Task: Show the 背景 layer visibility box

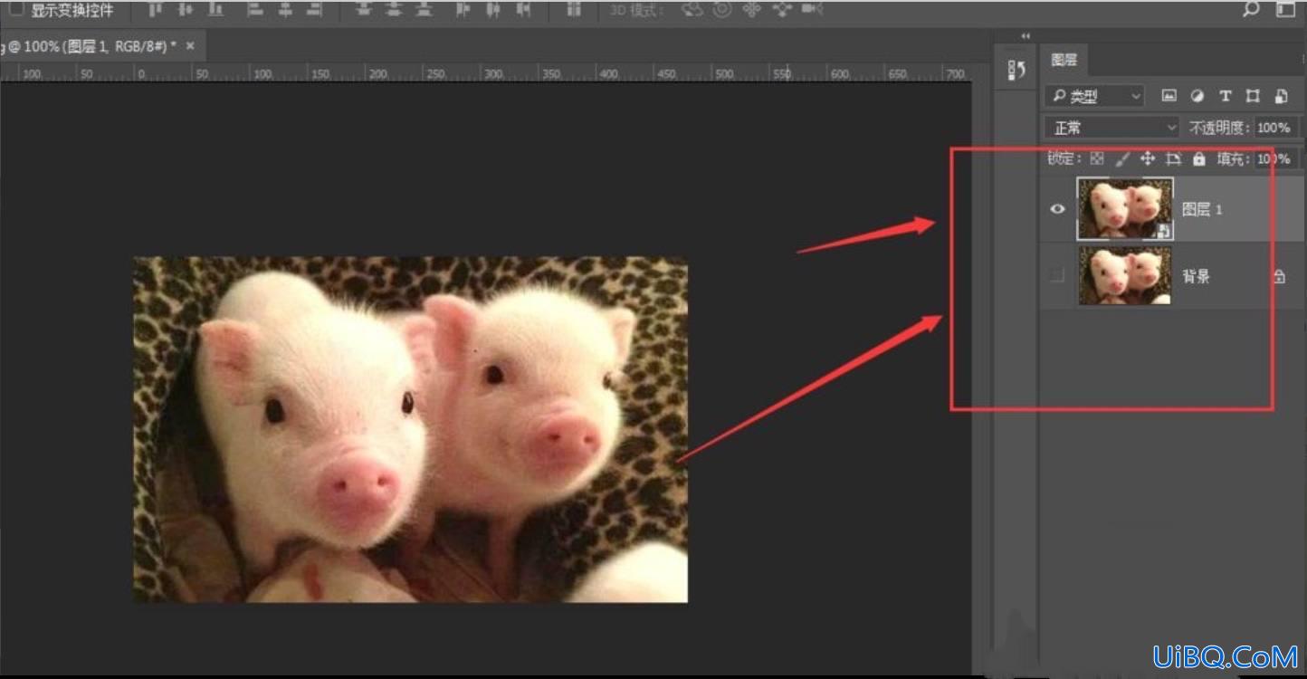Action: tap(1057, 276)
